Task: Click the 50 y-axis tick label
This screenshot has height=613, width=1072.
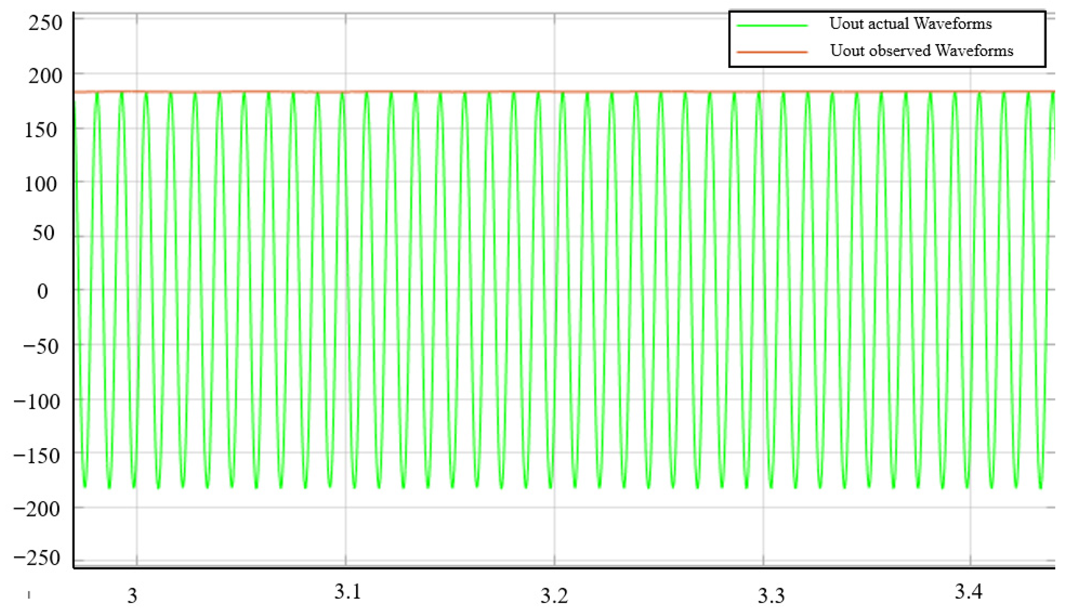Action: (x=44, y=233)
